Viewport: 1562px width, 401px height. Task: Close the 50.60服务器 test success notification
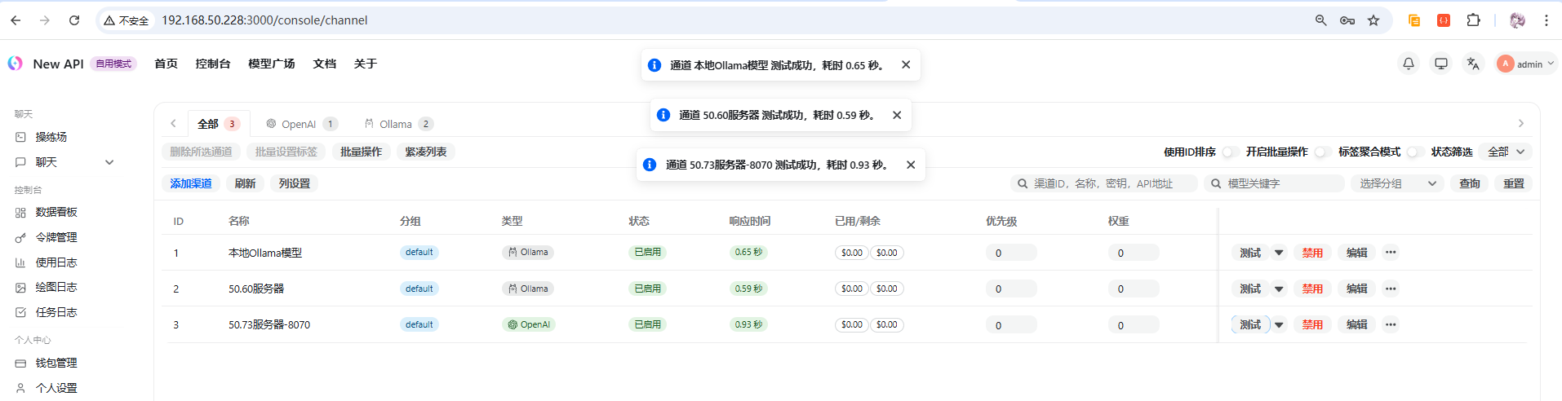tap(897, 115)
